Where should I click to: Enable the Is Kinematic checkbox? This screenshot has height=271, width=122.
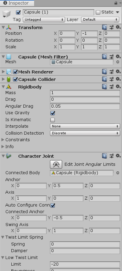(x=53, y=120)
